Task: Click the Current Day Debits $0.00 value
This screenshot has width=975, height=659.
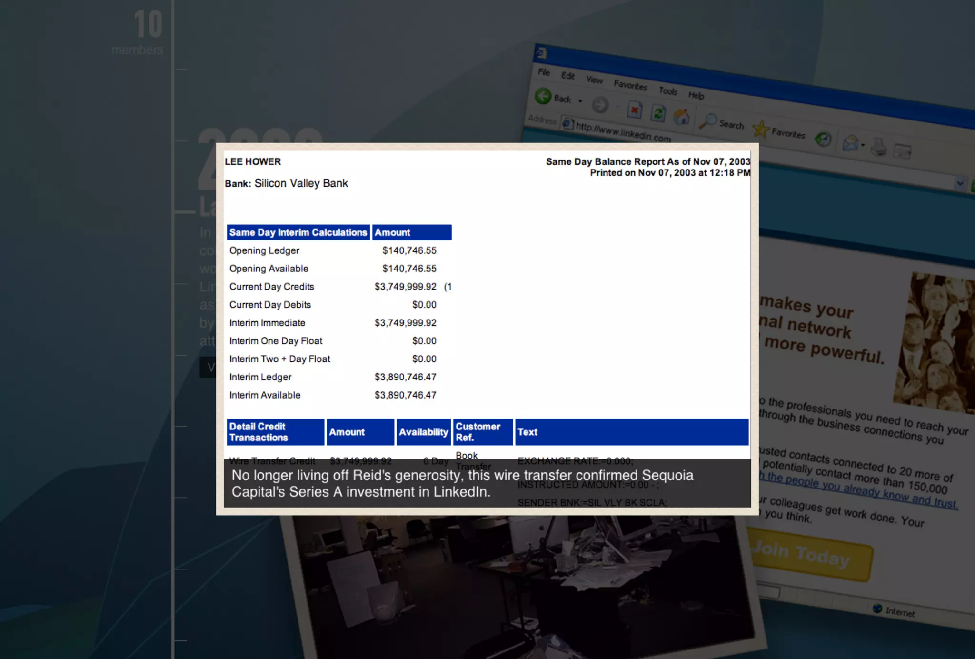Action: coord(424,305)
